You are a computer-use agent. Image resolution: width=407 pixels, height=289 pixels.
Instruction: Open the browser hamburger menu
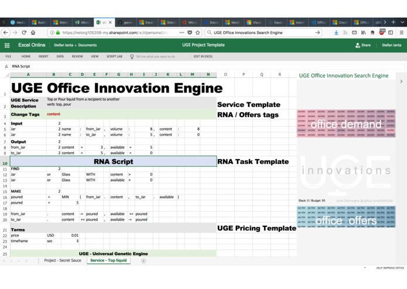(x=401, y=33)
